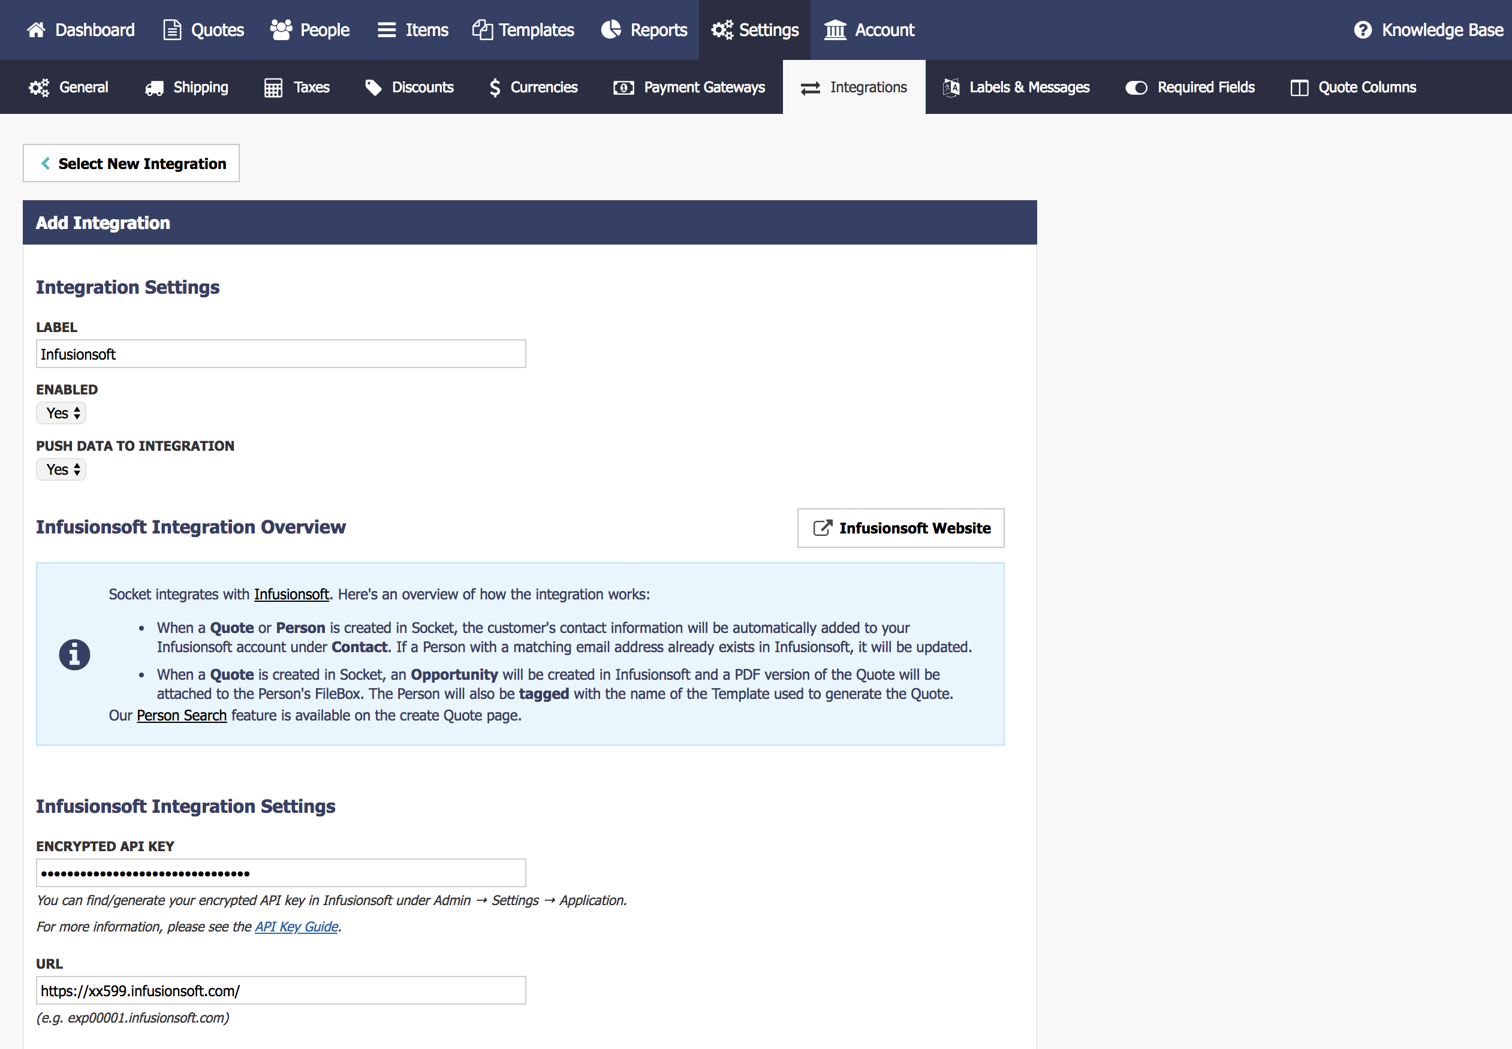
Task: Click the Select New Integration button
Action: pyautogui.click(x=131, y=163)
